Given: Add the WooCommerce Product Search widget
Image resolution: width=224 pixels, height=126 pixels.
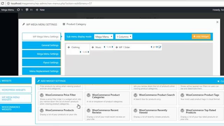Looking at the screenshot, I should (x=154, y=98).
